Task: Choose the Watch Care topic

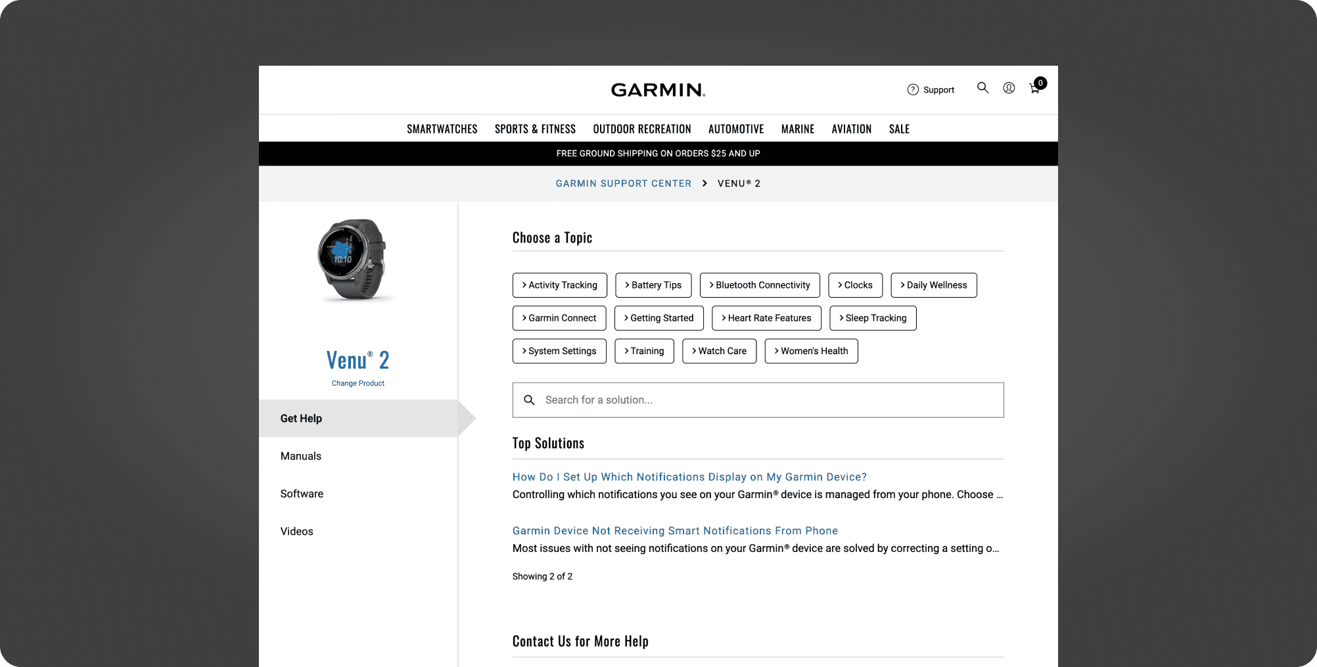Action: click(720, 351)
